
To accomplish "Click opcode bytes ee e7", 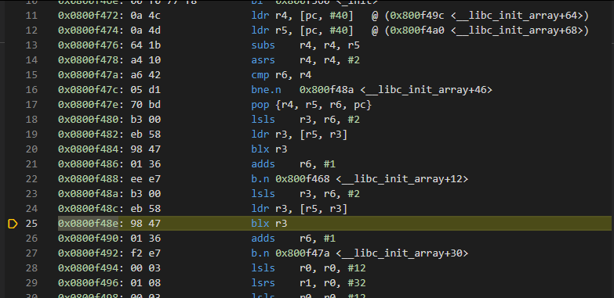I will click(146, 179).
